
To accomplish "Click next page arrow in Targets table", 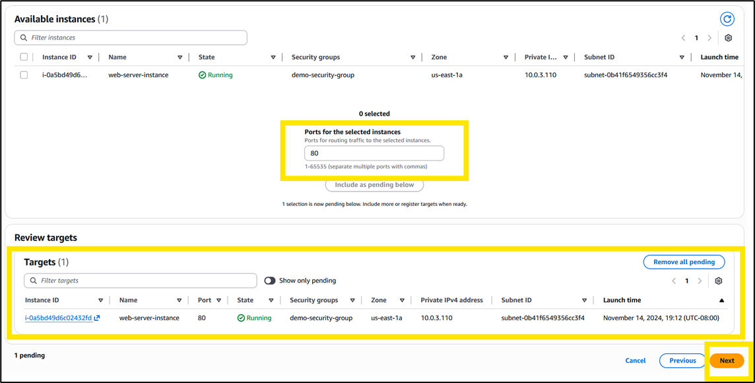I will (x=700, y=281).
